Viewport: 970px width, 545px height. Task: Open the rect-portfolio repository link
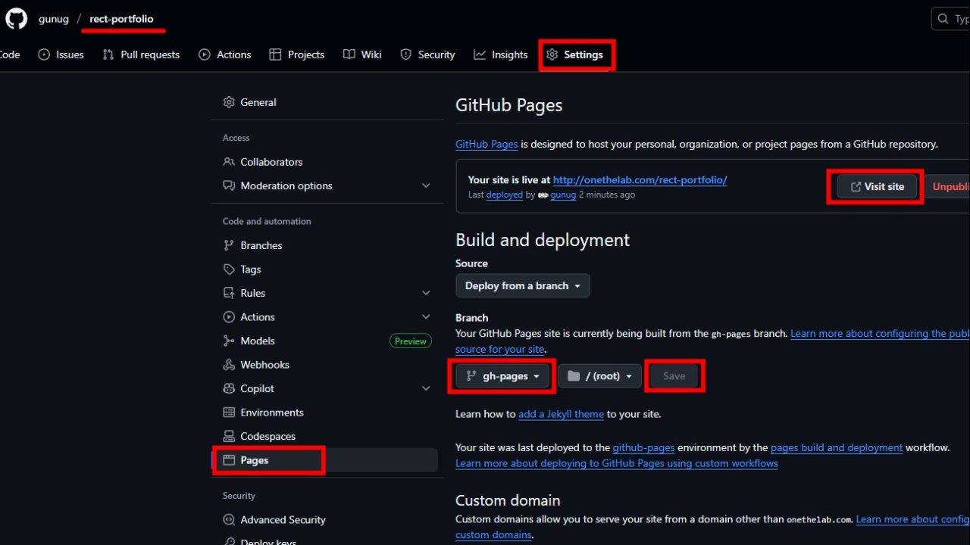pyautogui.click(x=121, y=19)
